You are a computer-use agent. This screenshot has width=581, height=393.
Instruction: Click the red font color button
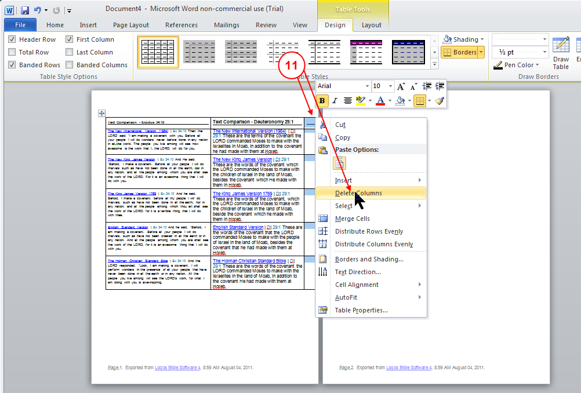(380, 100)
